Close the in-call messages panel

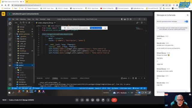tap(187, 15)
